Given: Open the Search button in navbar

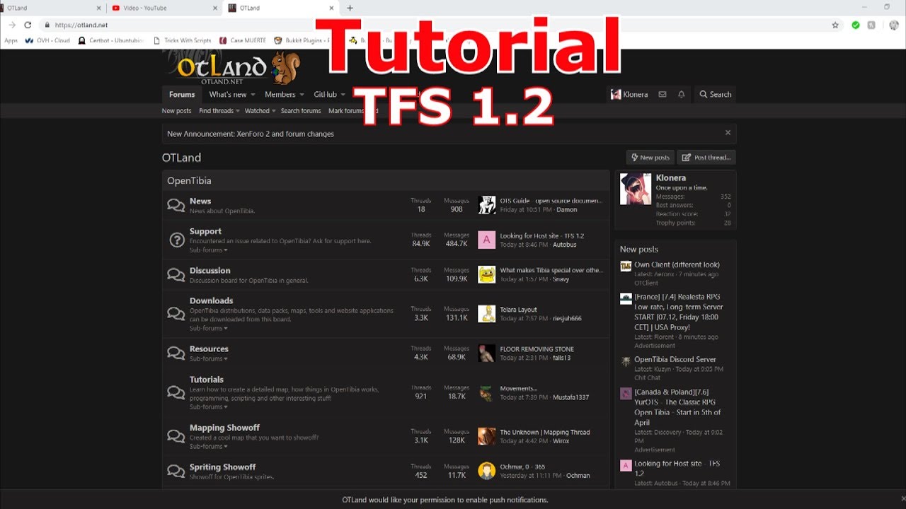Looking at the screenshot, I should [716, 95].
